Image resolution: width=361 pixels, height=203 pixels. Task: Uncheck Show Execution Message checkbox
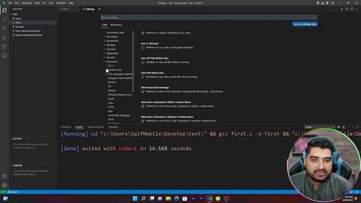(143, 91)
